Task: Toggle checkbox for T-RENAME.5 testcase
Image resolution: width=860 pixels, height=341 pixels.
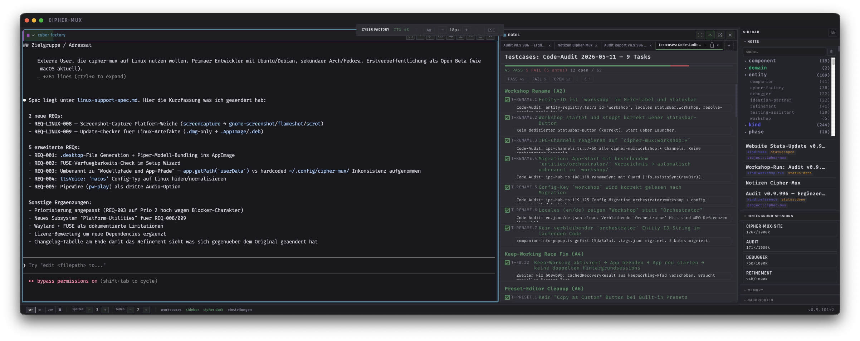Action: 507,187
